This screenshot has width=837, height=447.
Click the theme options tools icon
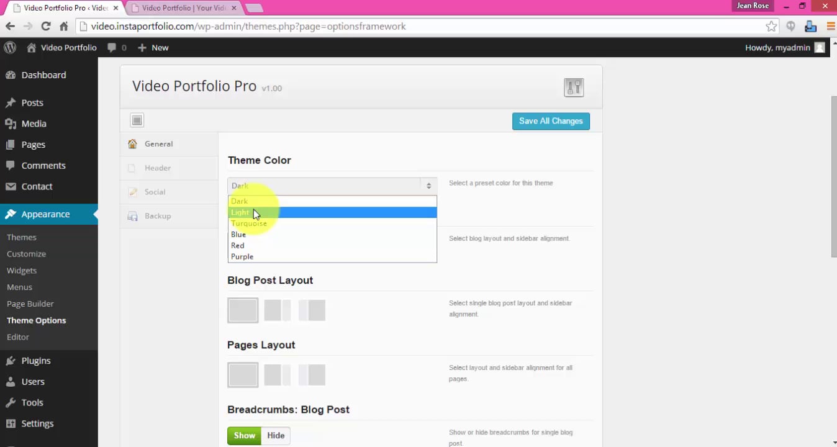click(574, 88)
